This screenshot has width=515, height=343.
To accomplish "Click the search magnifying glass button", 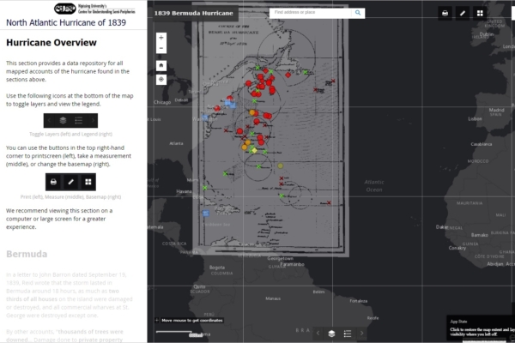I will [x=359, y=13].
